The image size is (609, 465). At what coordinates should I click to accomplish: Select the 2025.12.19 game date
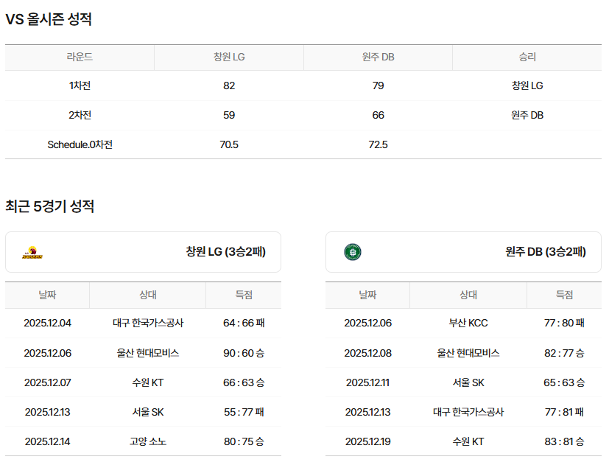[x=367, y=441]
